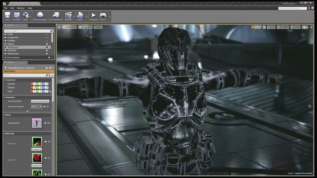The width and height of the screenshot is (317, 178).
Task: Start Simulate mode from the toolbar
Action: click(93, 16)
